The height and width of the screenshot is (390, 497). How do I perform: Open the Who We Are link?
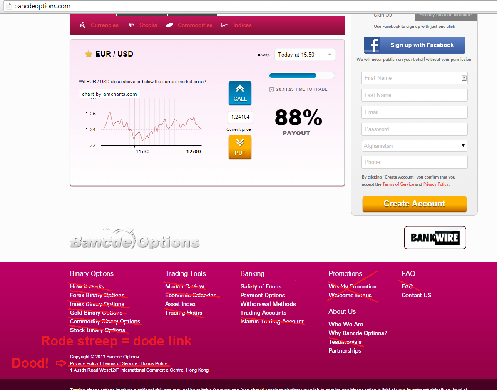tap(346, 324)
